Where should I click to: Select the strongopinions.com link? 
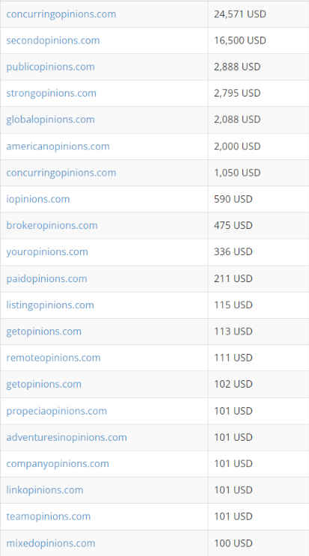coord(51,94)
